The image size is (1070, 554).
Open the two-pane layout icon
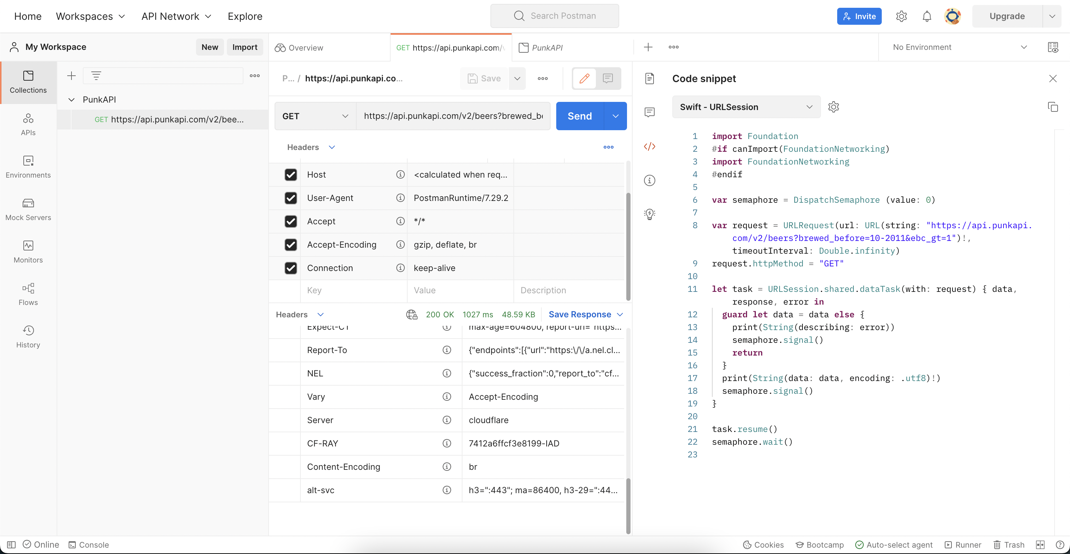point(1040,544)
